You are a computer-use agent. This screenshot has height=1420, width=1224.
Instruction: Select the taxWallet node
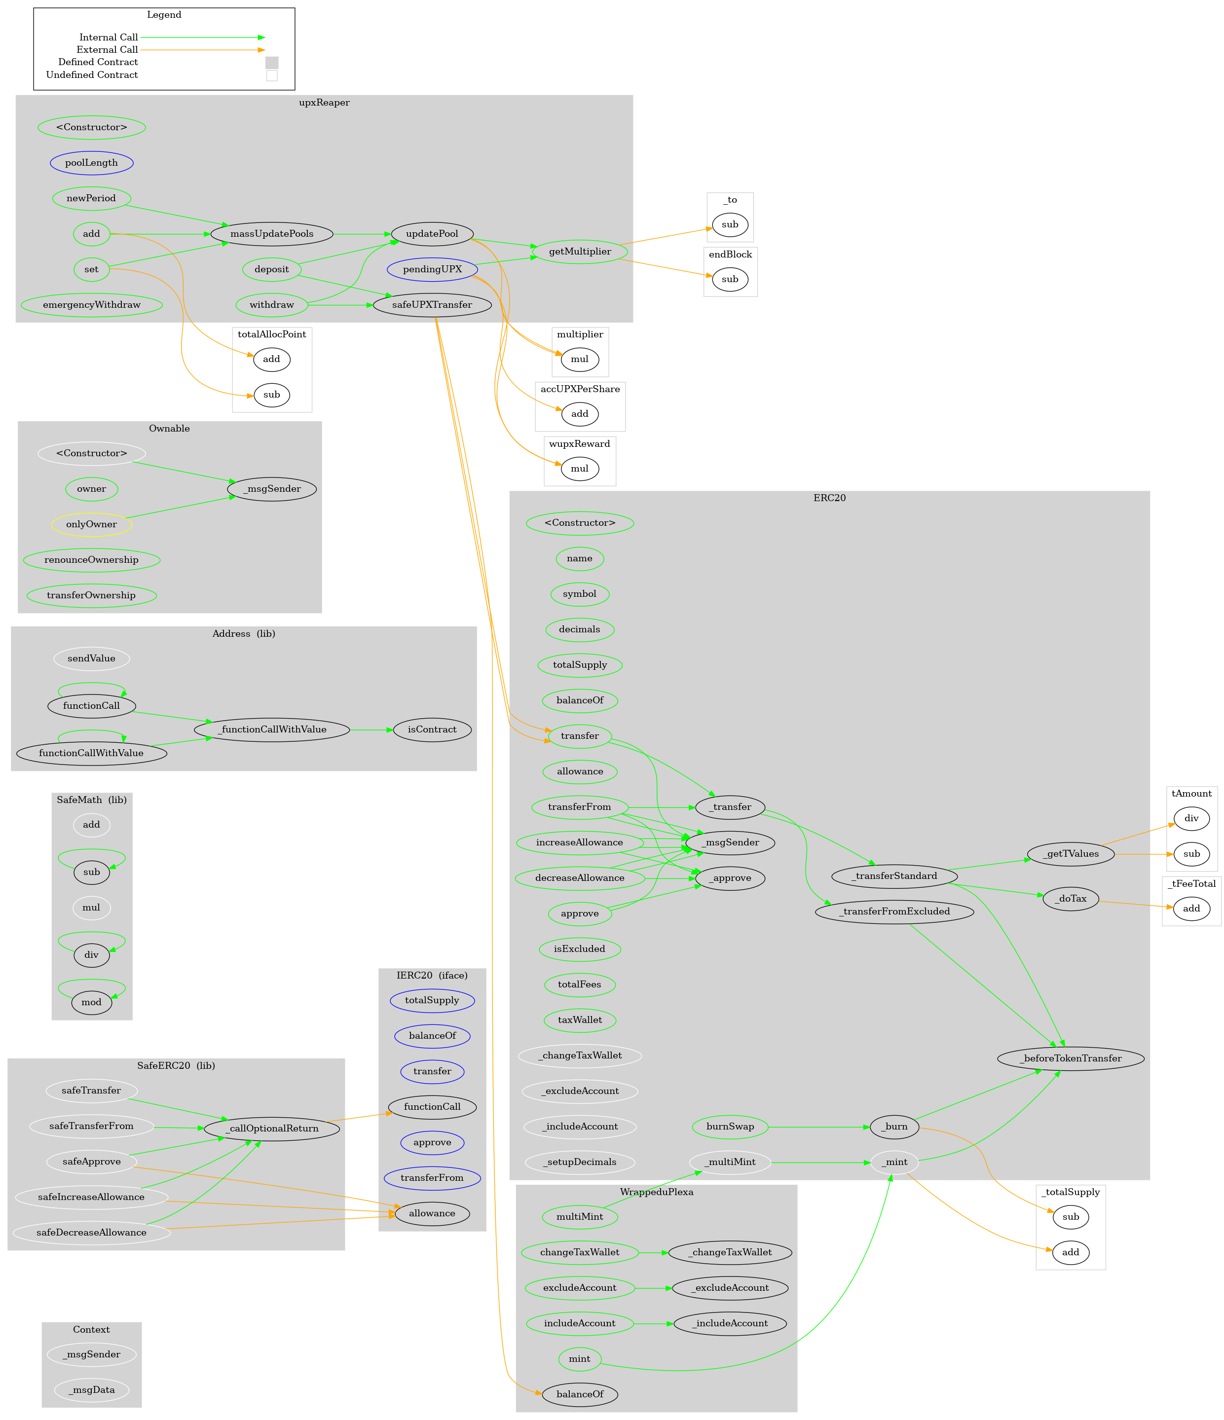pyautogui.click(x=580, y=1020)
